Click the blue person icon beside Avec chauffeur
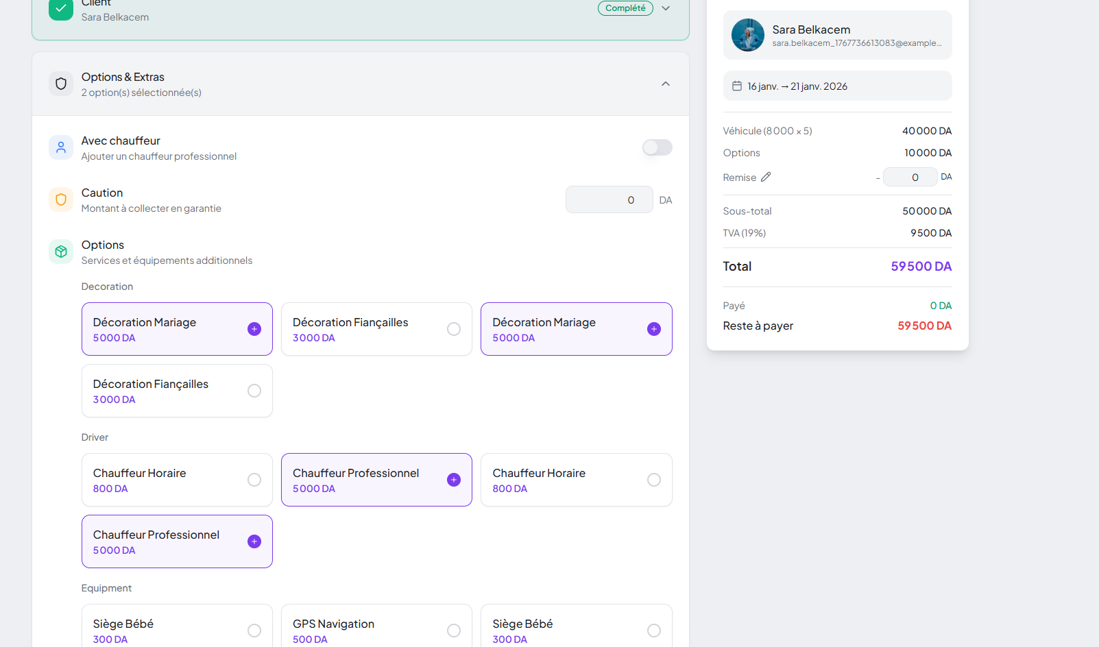The height and width of the screenshot is (647, 1099). point(61,147)
